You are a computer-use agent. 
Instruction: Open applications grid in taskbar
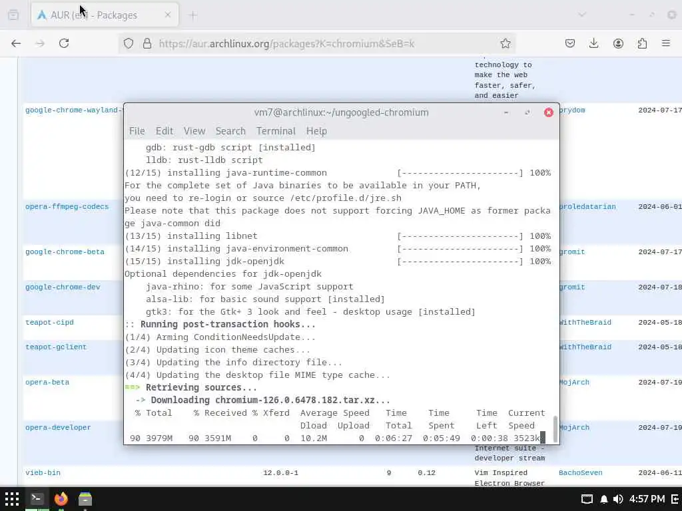[12, 499]
